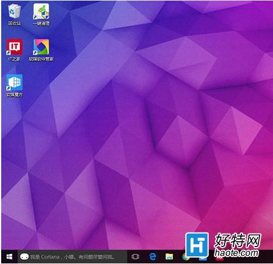Open the IT之家 desktop shortcut
Viewport: 273px width, 264px height.
pyautogui.click(x=15, y=50)
